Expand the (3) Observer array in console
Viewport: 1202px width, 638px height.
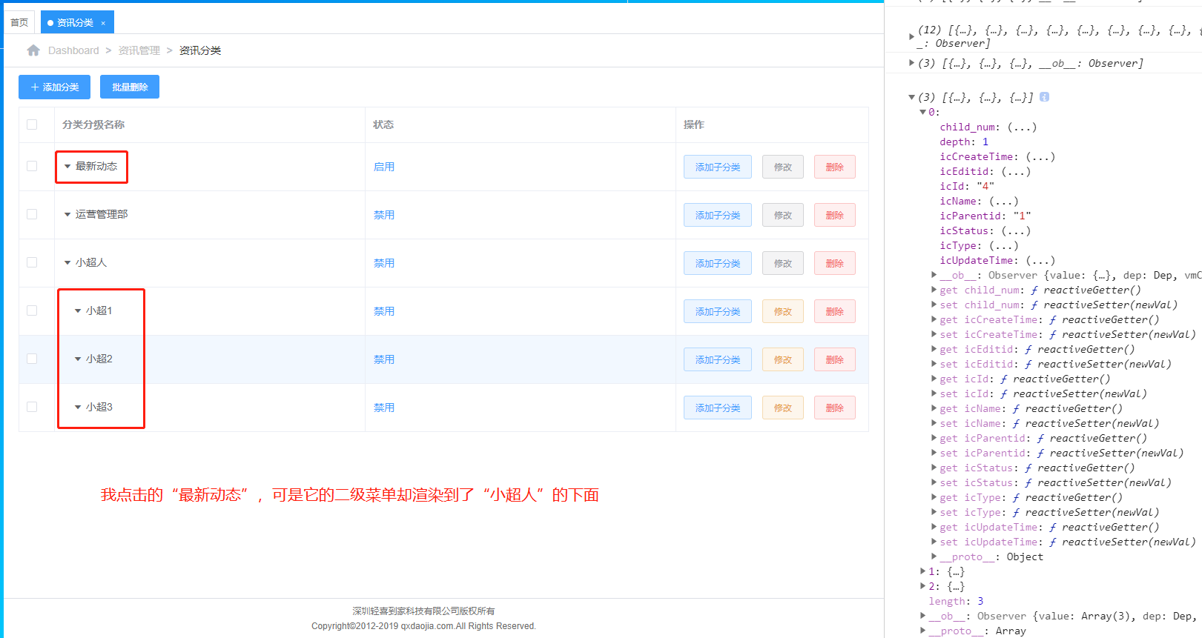911,63
